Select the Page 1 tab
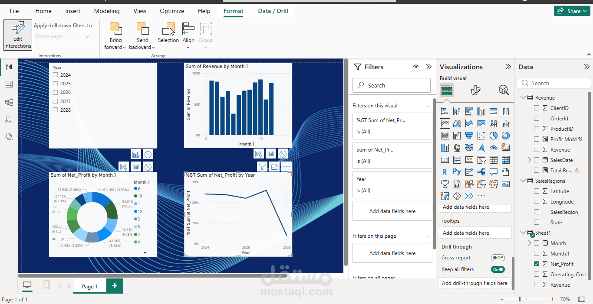The height and width of the screenshot is (304, 593). coord(89,286)
